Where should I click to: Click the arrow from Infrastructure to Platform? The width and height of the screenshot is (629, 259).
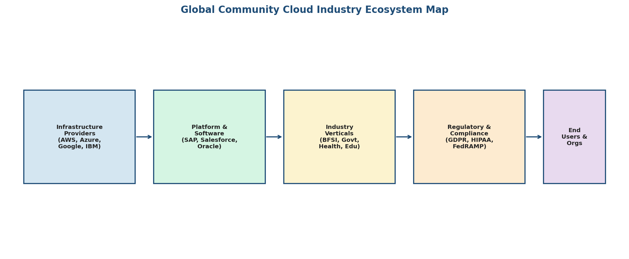pos(144,137)
